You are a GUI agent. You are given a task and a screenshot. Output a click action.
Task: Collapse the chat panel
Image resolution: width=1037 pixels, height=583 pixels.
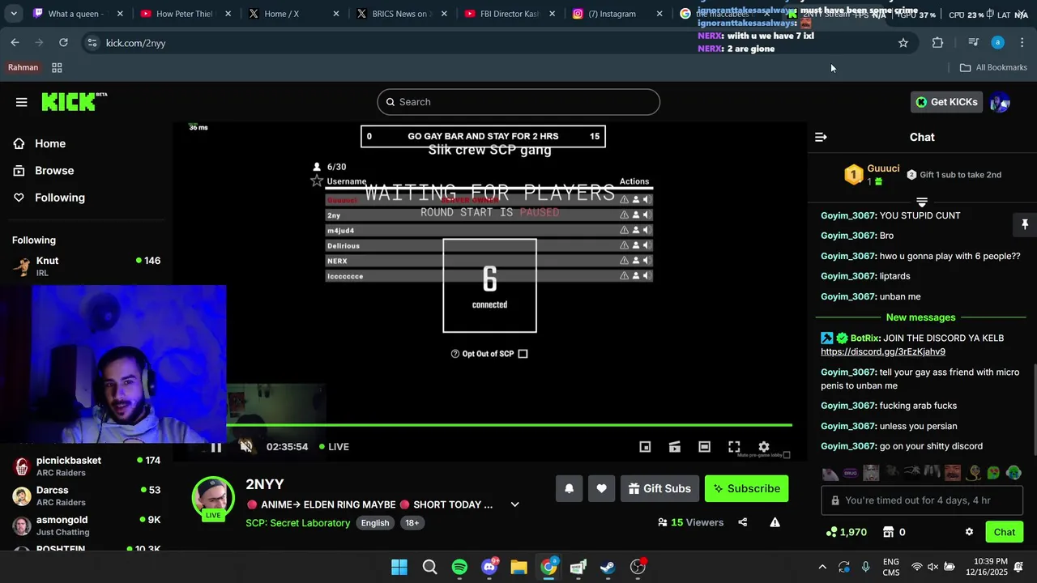click(821, 137)
